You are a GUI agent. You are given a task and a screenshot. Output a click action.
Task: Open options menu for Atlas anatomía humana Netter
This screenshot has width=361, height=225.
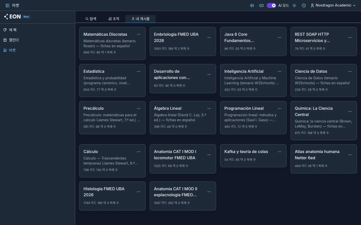tap(350, 155)
